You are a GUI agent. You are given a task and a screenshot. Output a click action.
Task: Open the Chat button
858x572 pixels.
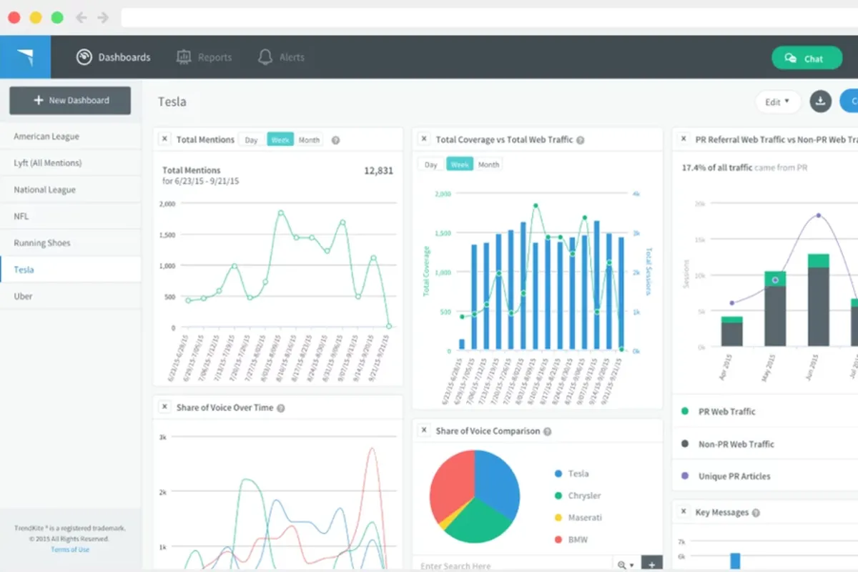pos(807,59)
